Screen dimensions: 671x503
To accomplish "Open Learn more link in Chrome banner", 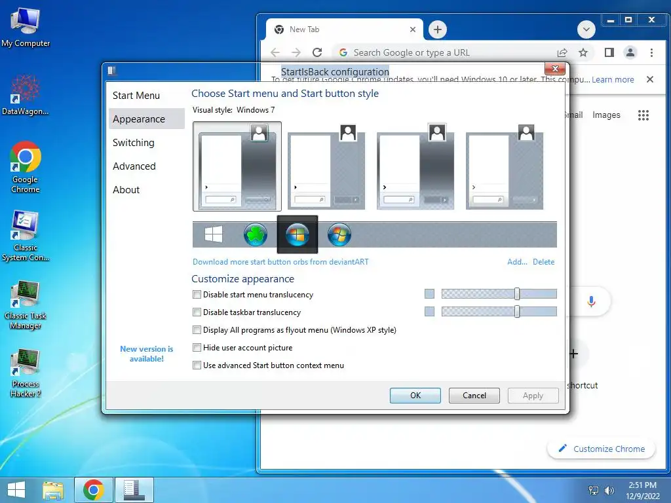I will 613,79.
